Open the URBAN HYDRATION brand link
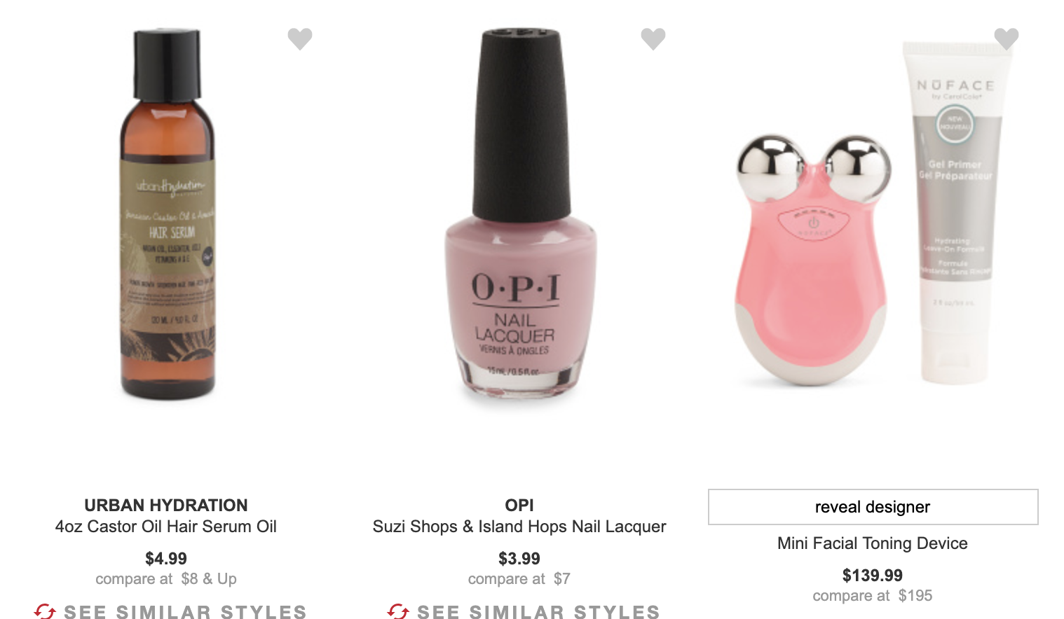1064x619 pixels. pos(166,506)
